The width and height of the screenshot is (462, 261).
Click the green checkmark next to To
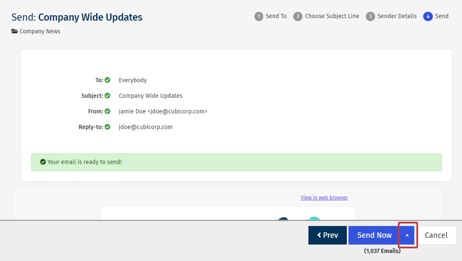pos(108,80)
